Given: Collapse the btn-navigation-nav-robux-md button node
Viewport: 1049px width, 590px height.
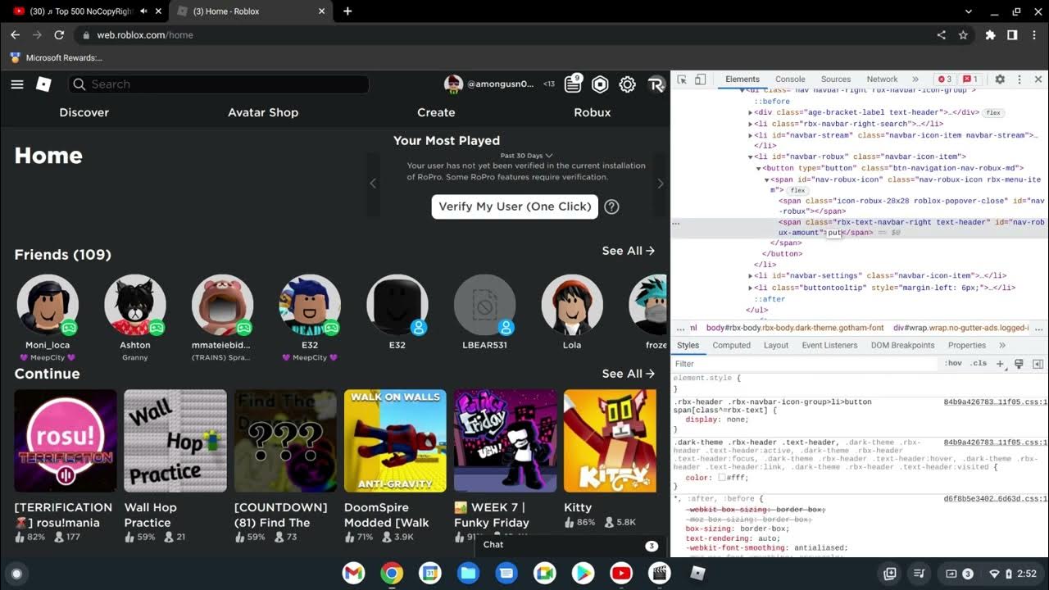Looking at the screenshot, I should (759, 168).
